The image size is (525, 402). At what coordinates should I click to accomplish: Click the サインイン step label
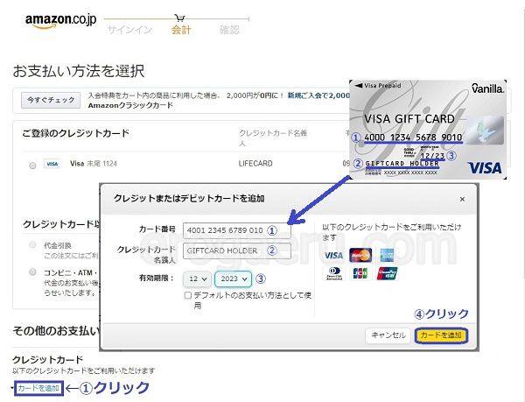129,30
